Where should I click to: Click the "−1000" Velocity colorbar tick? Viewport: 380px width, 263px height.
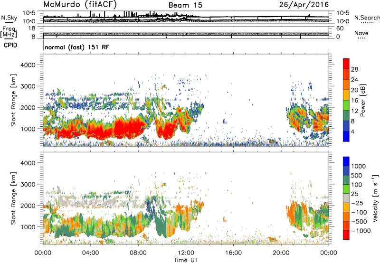point(361,231)
